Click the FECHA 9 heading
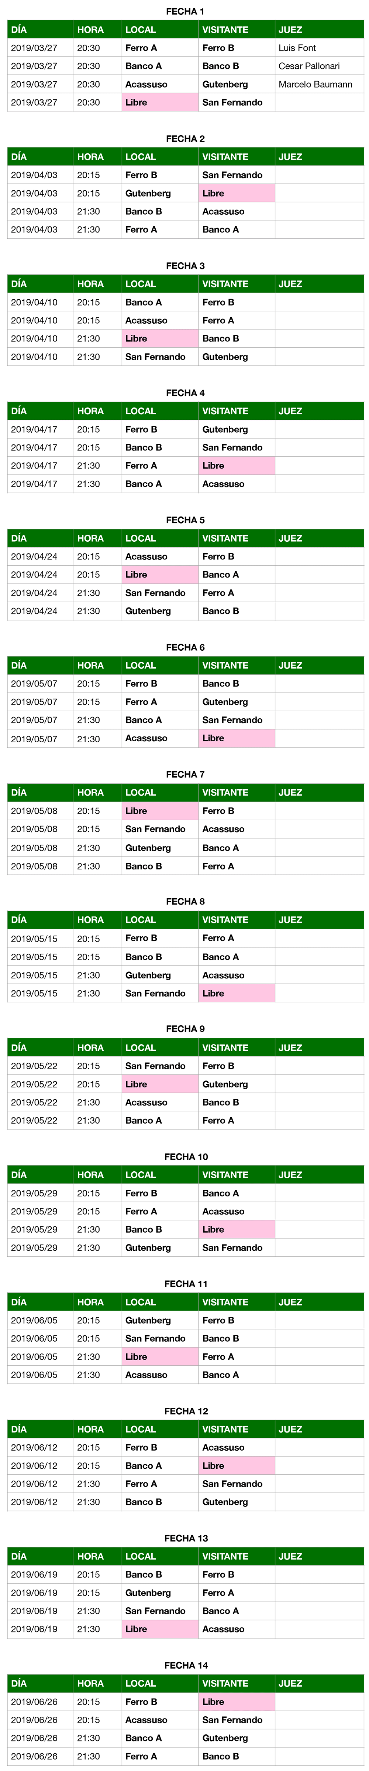Screen dimensions: 369x1771 (x=185, y=1029)
